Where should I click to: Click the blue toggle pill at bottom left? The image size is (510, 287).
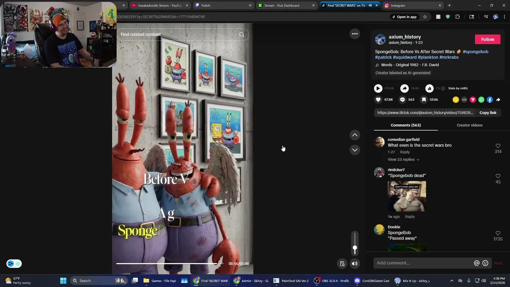coord(14,263)
